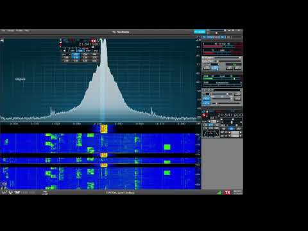This screenshot has width=308, height=231.
Task: Open the Settings menu
Action: click(x=11, y=31)
